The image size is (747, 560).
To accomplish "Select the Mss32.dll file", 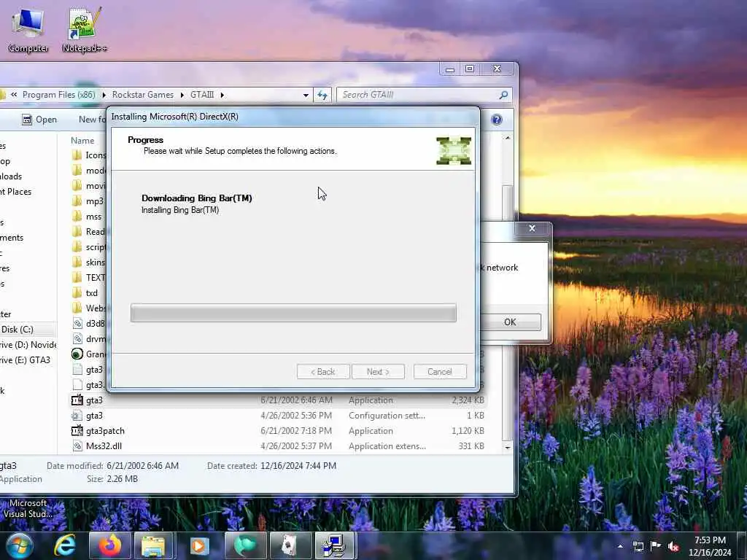I will [x=278, y=446].
